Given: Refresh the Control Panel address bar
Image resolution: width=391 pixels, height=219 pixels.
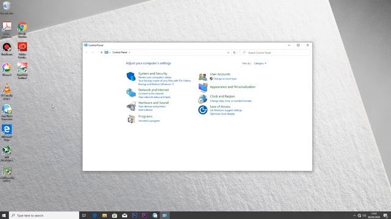Looking at the screenshot, I should (234, 52).
